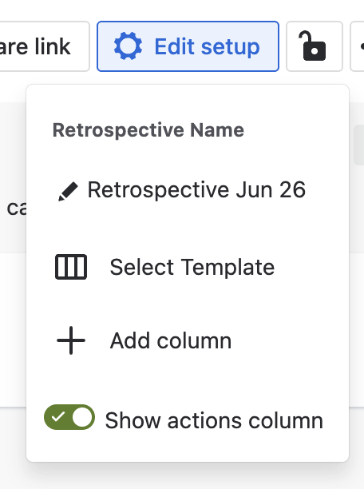Open the Select Template option
This screenshot has width=364, height=489.
tap(188, 267)
